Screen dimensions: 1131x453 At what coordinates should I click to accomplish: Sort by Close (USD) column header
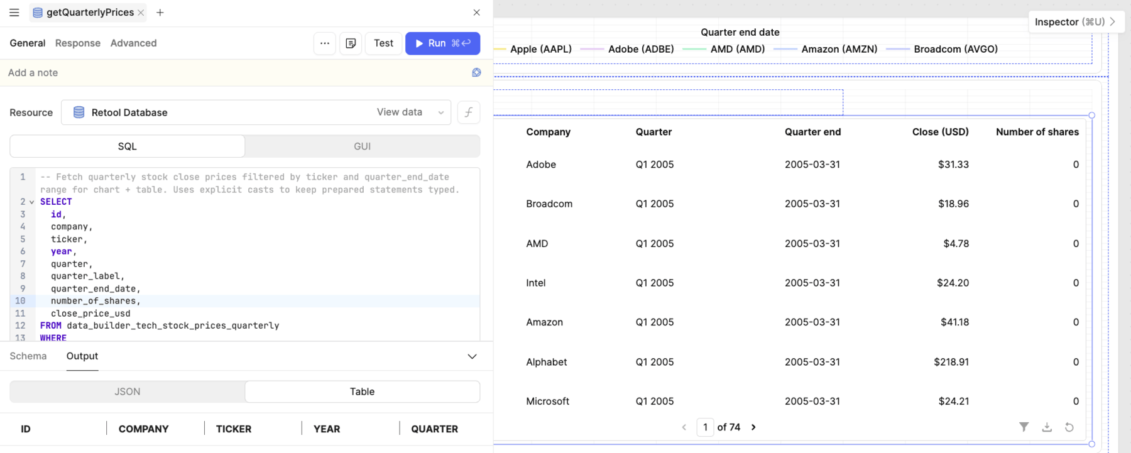point(940,132)
